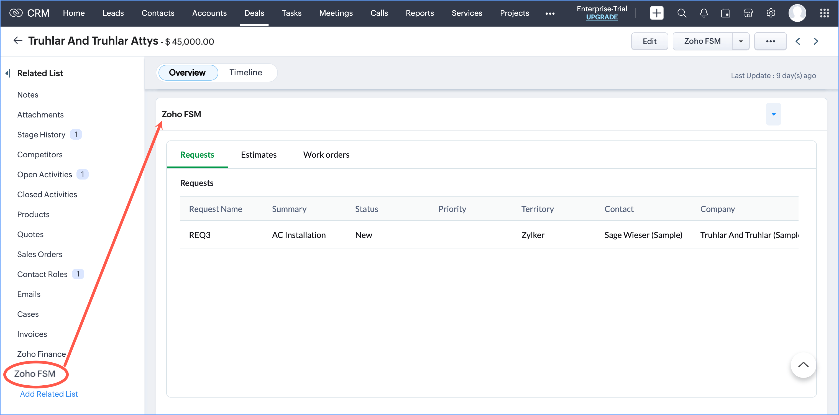Open the settings gear icon

coord(770,13)
